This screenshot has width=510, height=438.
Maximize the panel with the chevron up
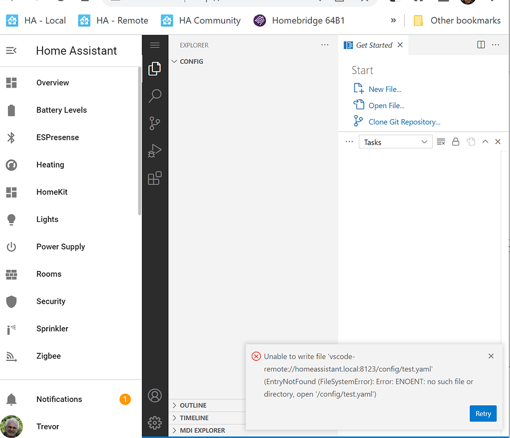[x=485, y=141]
